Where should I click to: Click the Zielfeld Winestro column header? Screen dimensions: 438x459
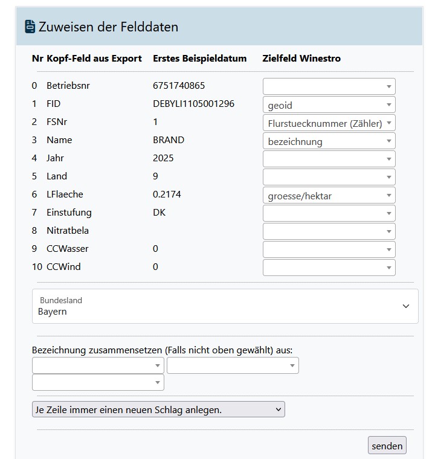[301, 59]
